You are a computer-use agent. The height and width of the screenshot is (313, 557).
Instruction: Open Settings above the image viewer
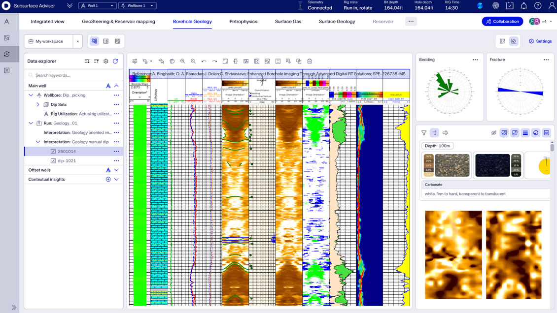540,41
